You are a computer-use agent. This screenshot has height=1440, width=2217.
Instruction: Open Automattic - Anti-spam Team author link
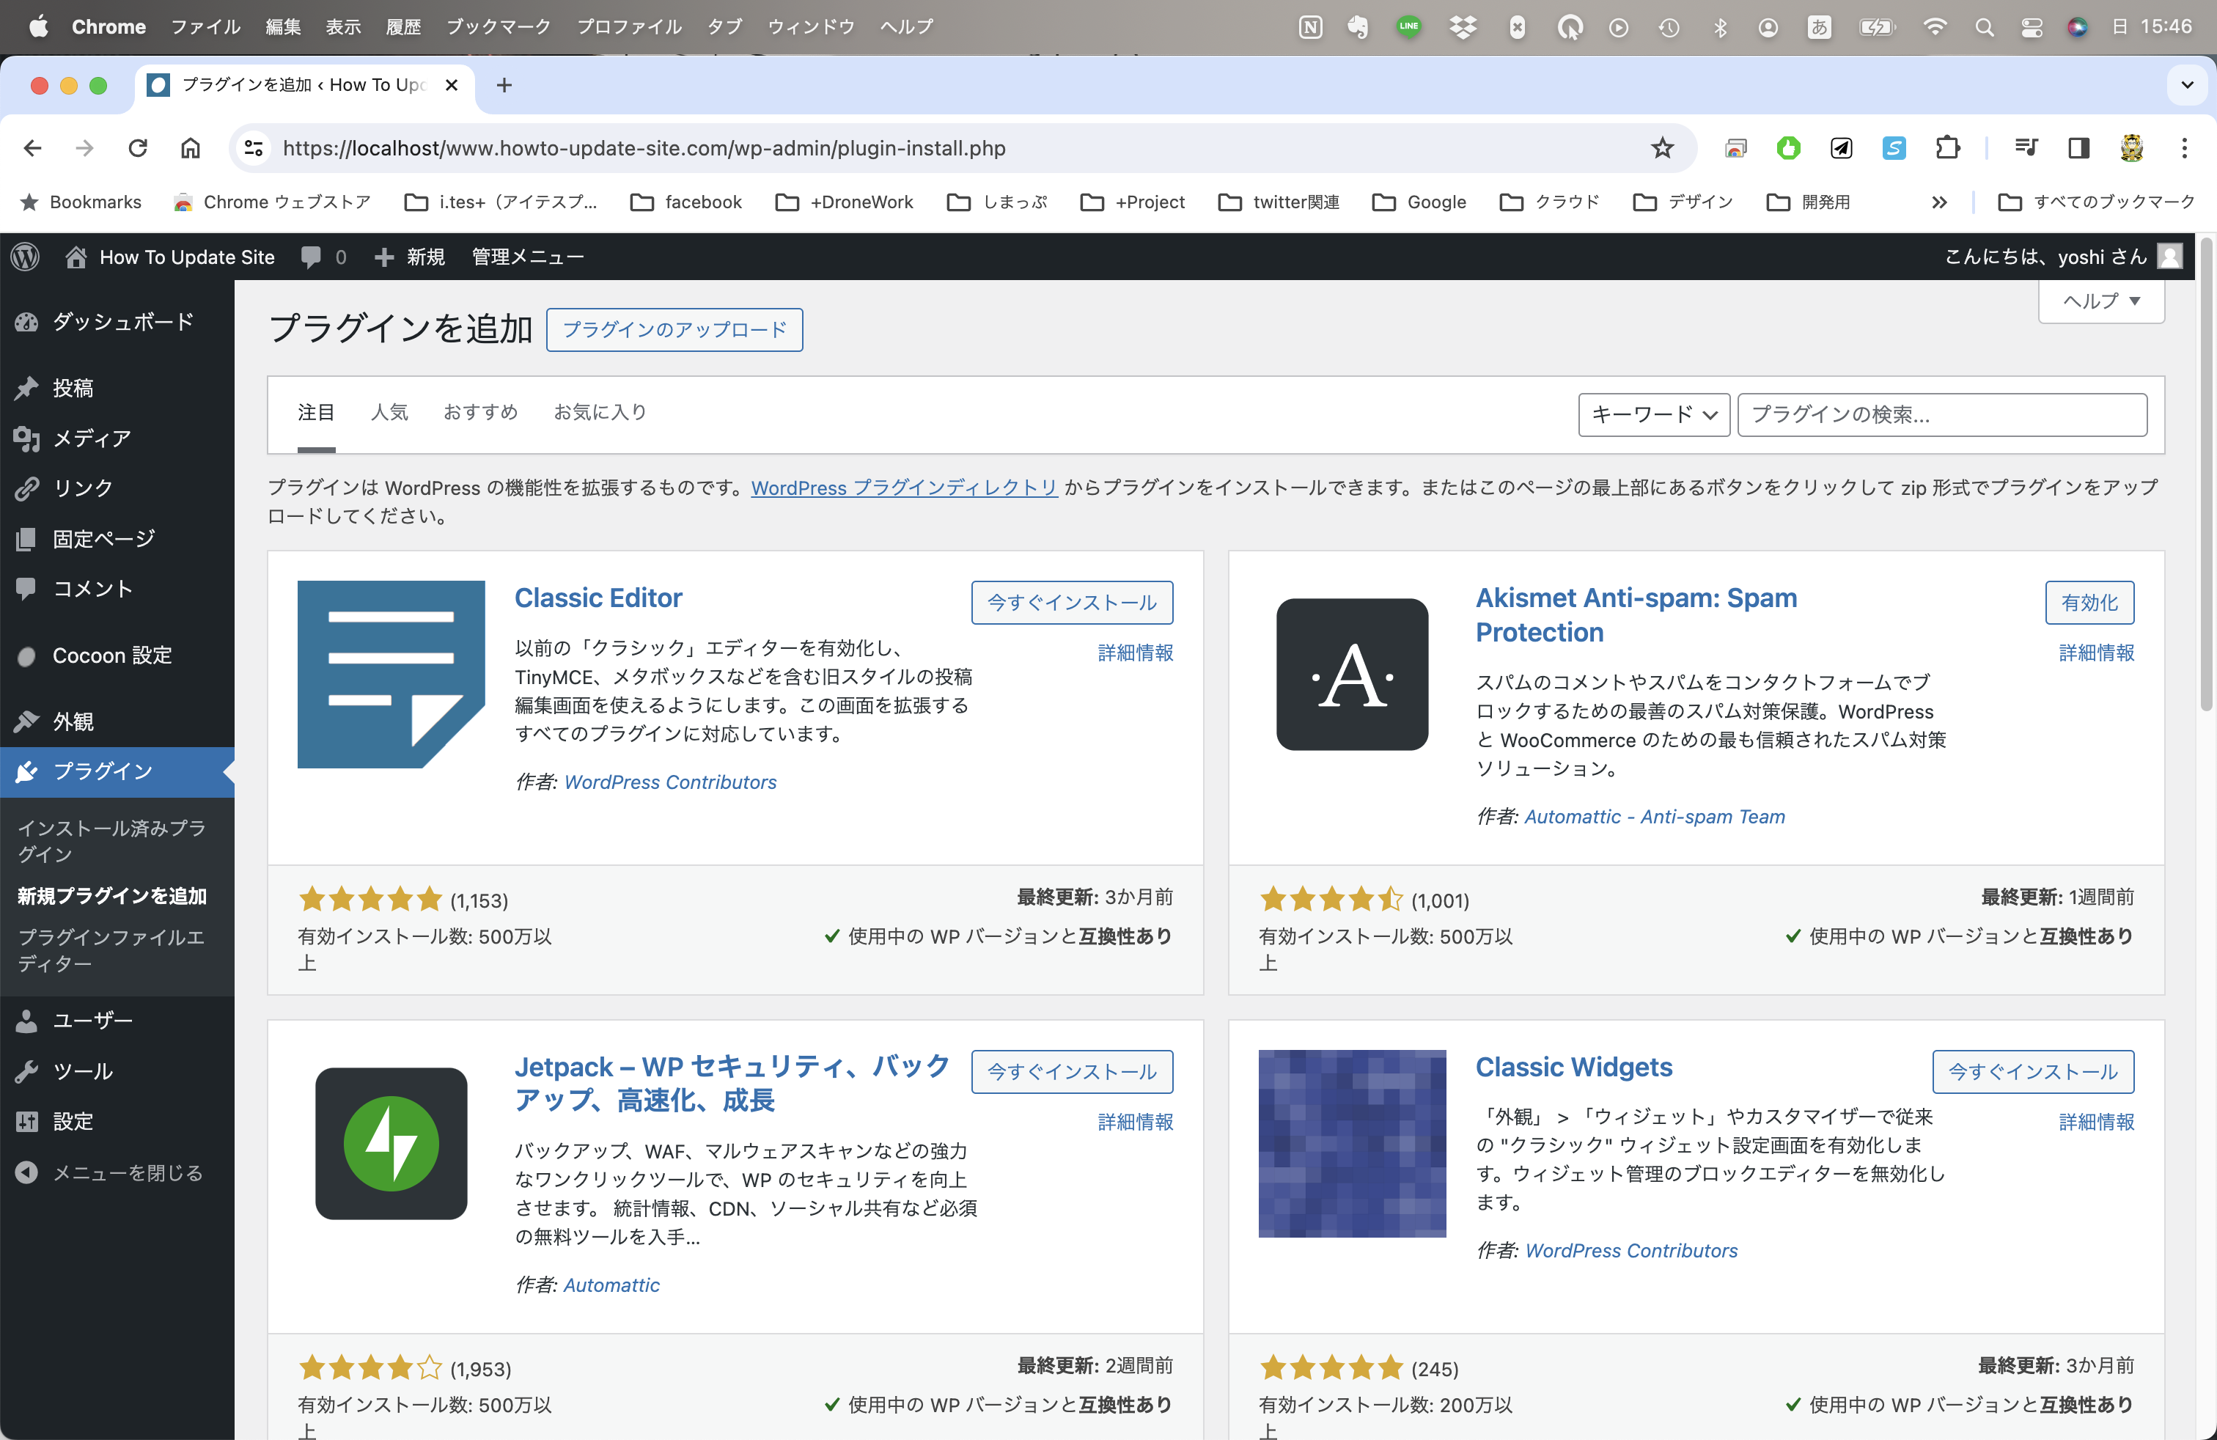tap(1655, 817)
